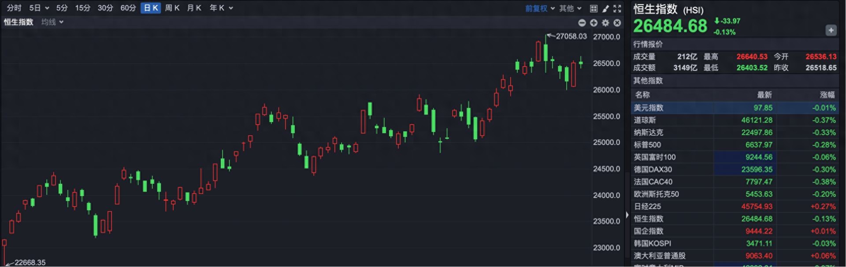Viewport: 846px width, 267px height.
Task: Open the grid layout icon in toolbar
Action: click(x=594, y=8)
